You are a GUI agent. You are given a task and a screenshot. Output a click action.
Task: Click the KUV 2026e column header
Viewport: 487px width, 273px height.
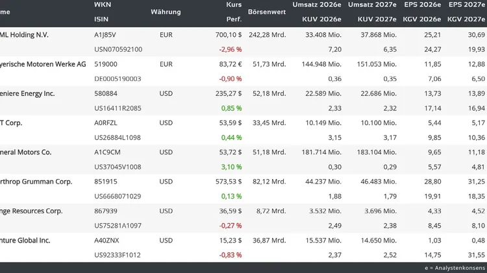[x=322, y=19]
